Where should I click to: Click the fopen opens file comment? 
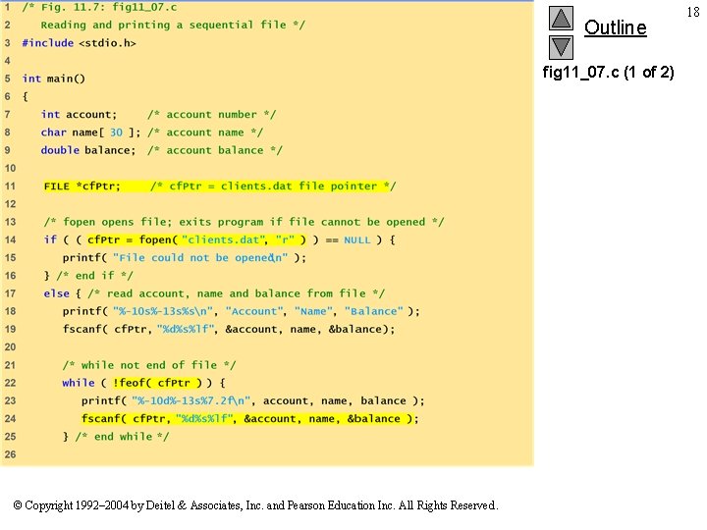click(244, 222)
